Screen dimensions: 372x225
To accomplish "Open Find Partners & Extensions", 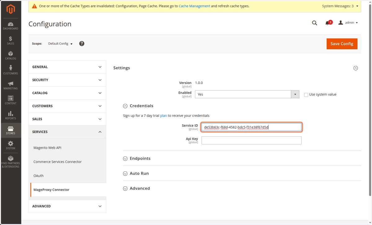I will pyautogui.click(x=11, y=162).
